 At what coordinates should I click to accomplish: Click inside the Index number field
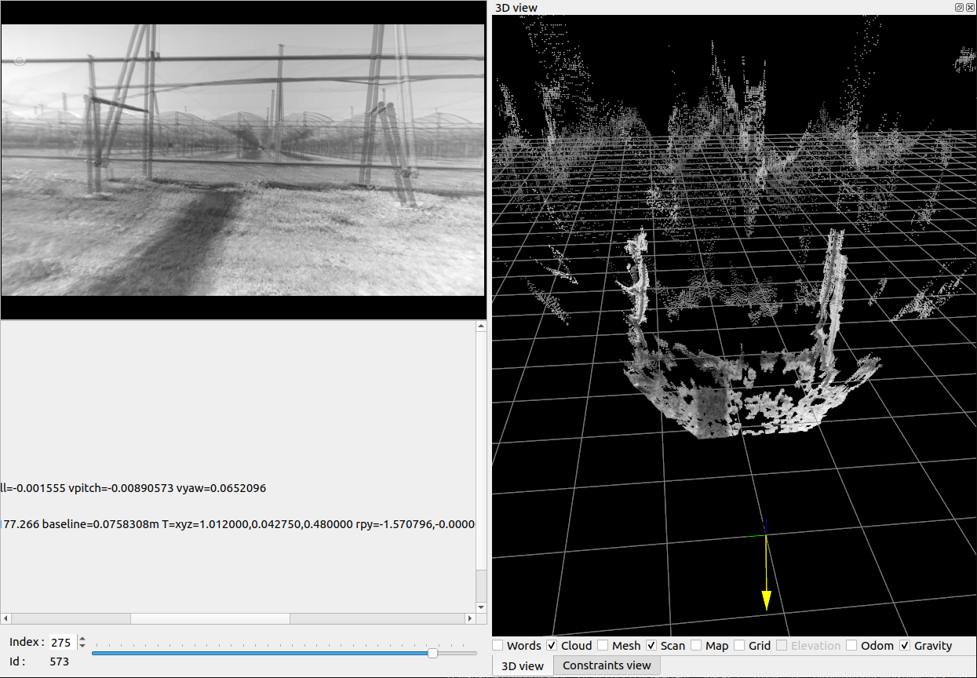(x=62, y=643)
